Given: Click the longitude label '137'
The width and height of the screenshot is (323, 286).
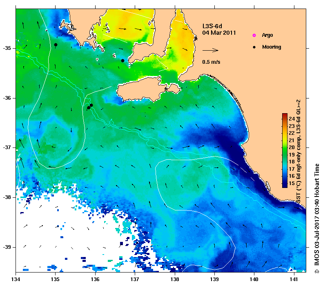Looking at the screenshot, I should 135,279.
